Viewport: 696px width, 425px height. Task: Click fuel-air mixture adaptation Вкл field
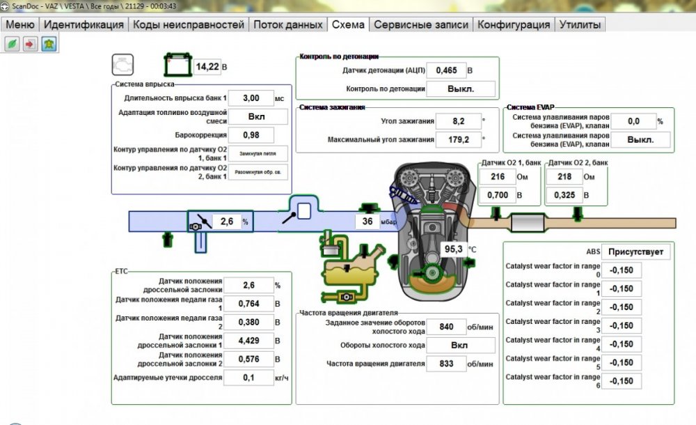click(x=257, y=116)
